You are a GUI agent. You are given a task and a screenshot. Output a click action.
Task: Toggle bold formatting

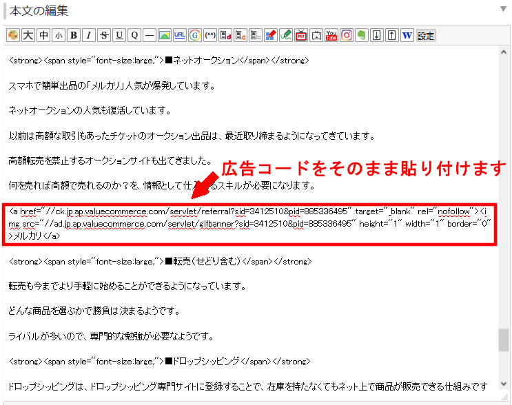coord(74,35)
